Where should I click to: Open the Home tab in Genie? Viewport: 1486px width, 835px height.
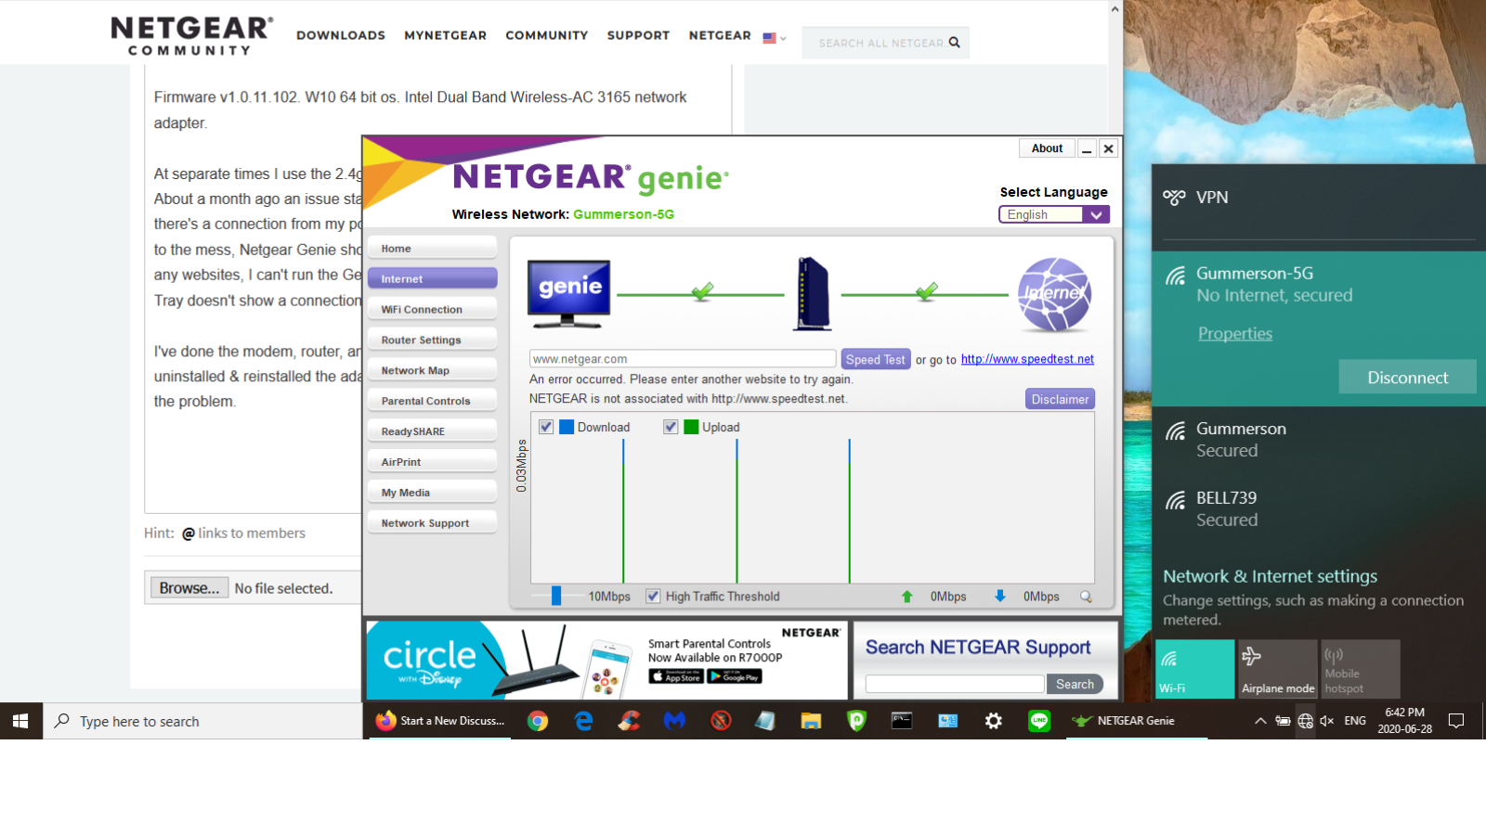coord(432,248)
